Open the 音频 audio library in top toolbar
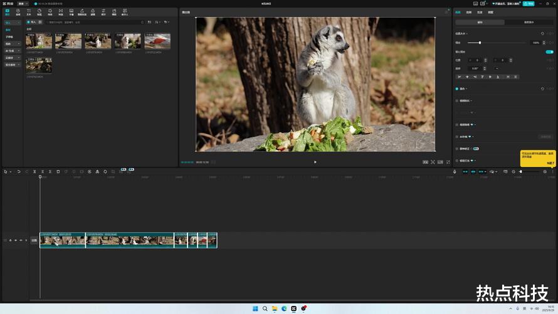This screenshot has width=558, height=314. pos(18,12)
